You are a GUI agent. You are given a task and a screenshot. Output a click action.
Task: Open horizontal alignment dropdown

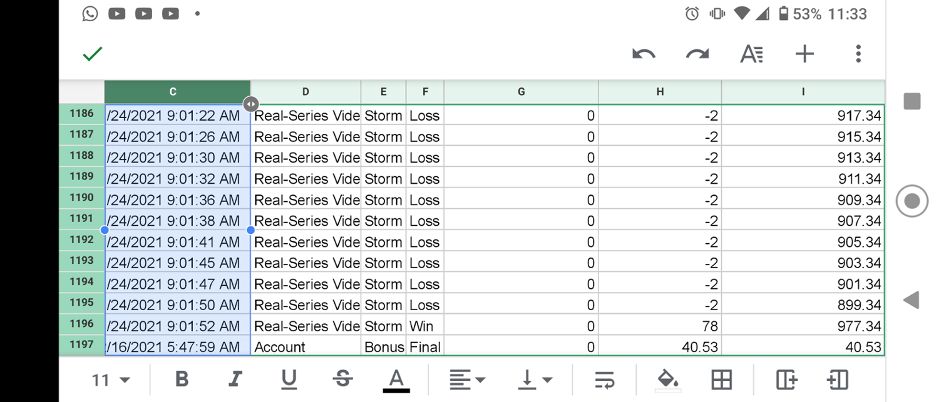(468, 379)
